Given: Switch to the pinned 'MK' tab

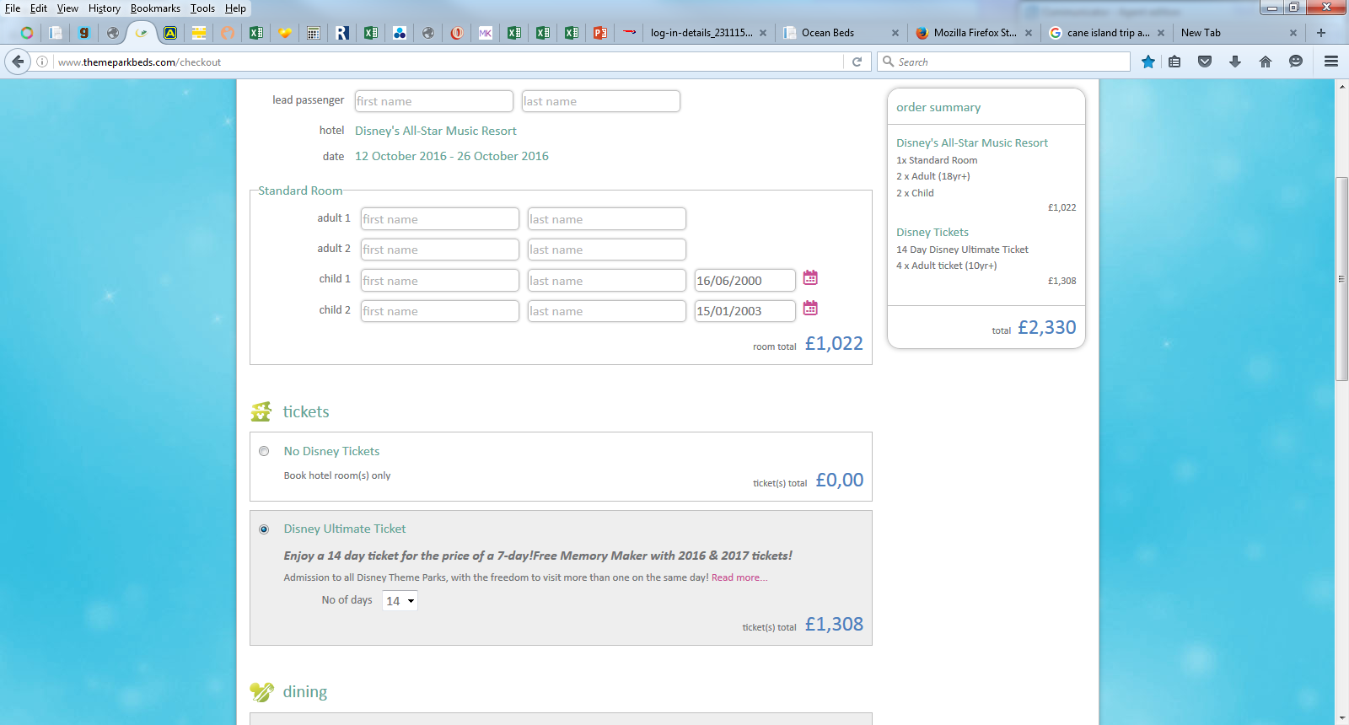Looking at the screenshot, I should [486, 33].
